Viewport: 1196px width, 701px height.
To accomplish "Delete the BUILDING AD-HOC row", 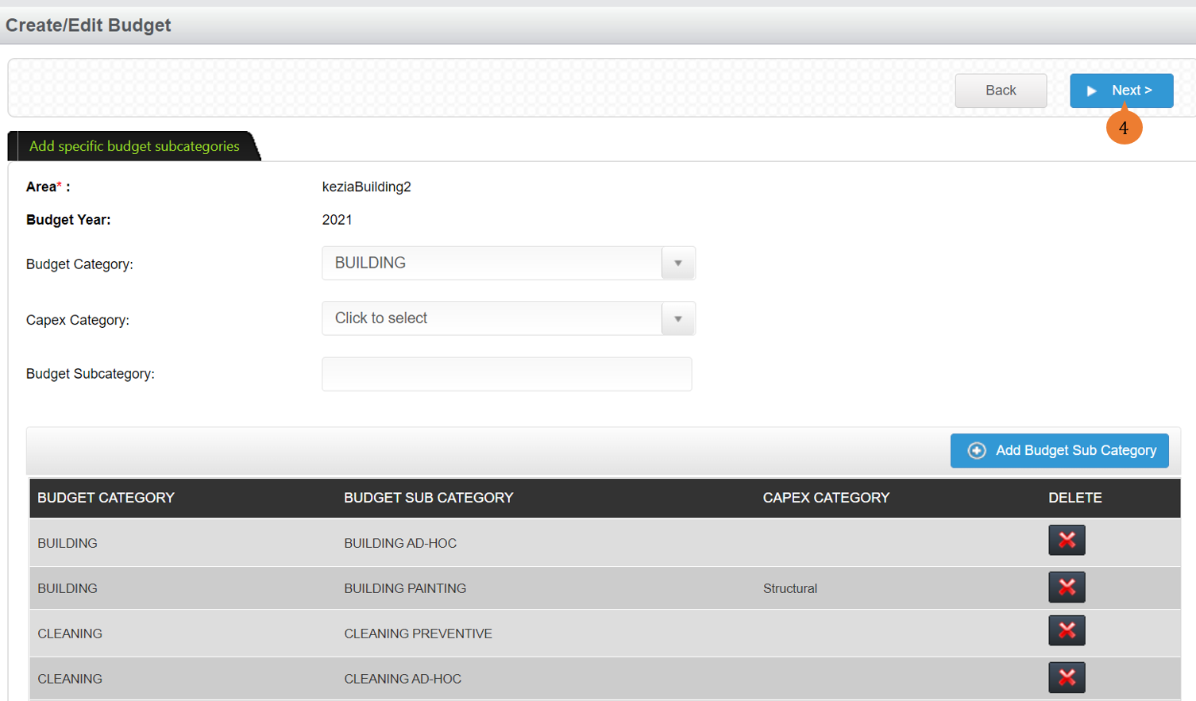I will (x=1067, y=541).
